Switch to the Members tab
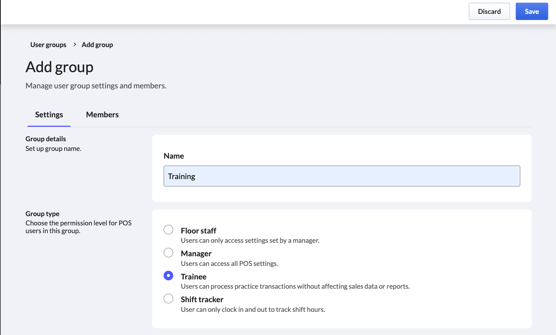Viewport: 556px width, 335px height. coord(102,115)
